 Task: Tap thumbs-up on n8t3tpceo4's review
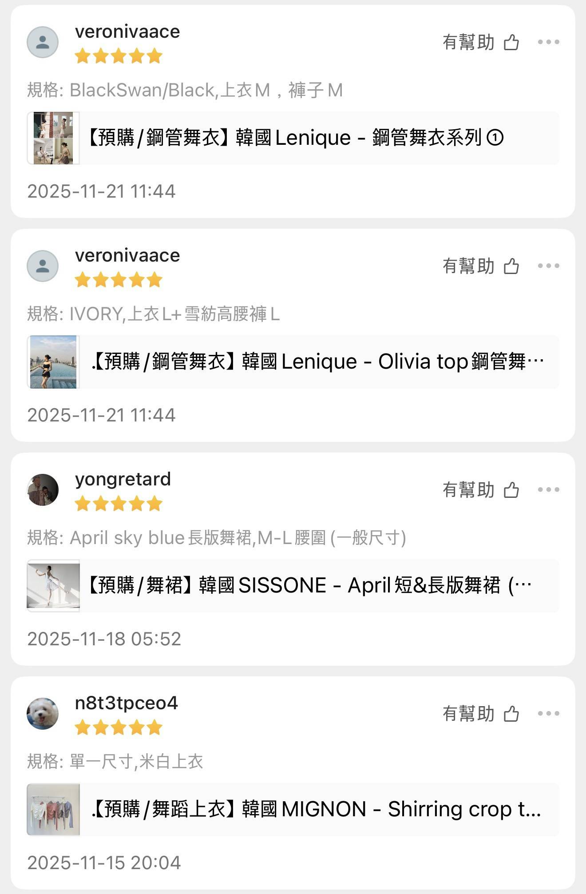pyautogui.click(x=511, y=714)
